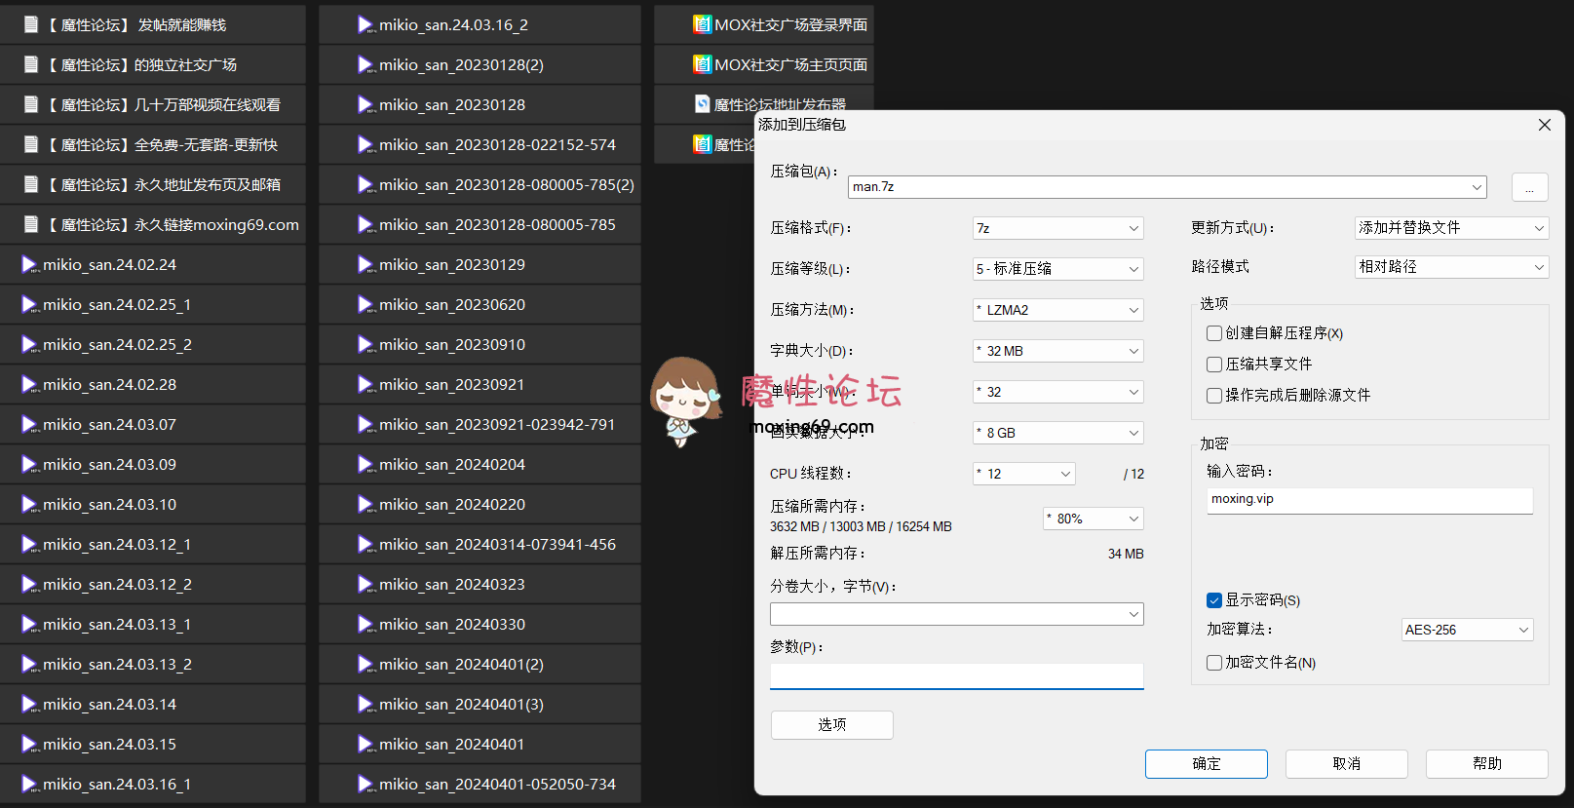Expand 压缩等级 dropdown showing 标准压缩
The height and width of the screenshot is (808, 1574).
tap(1057, 269)
